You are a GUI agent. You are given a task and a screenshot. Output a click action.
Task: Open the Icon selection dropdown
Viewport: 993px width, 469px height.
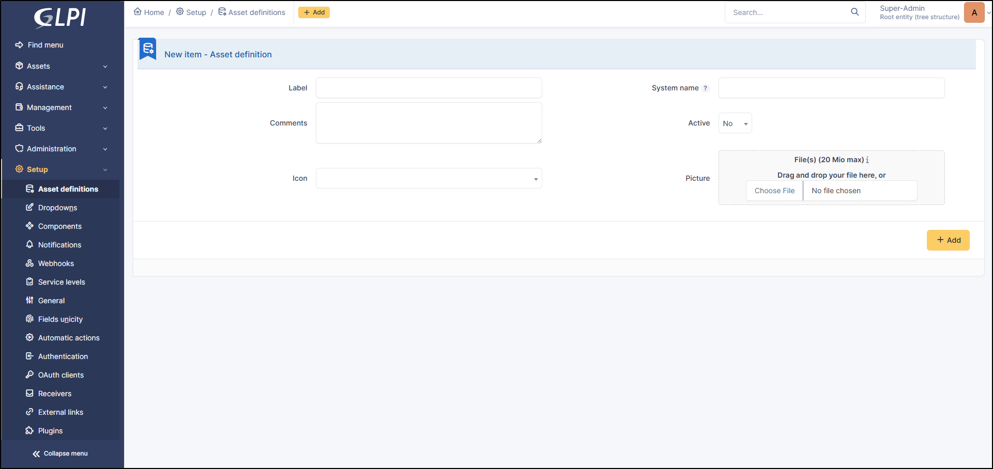(429, 179)
